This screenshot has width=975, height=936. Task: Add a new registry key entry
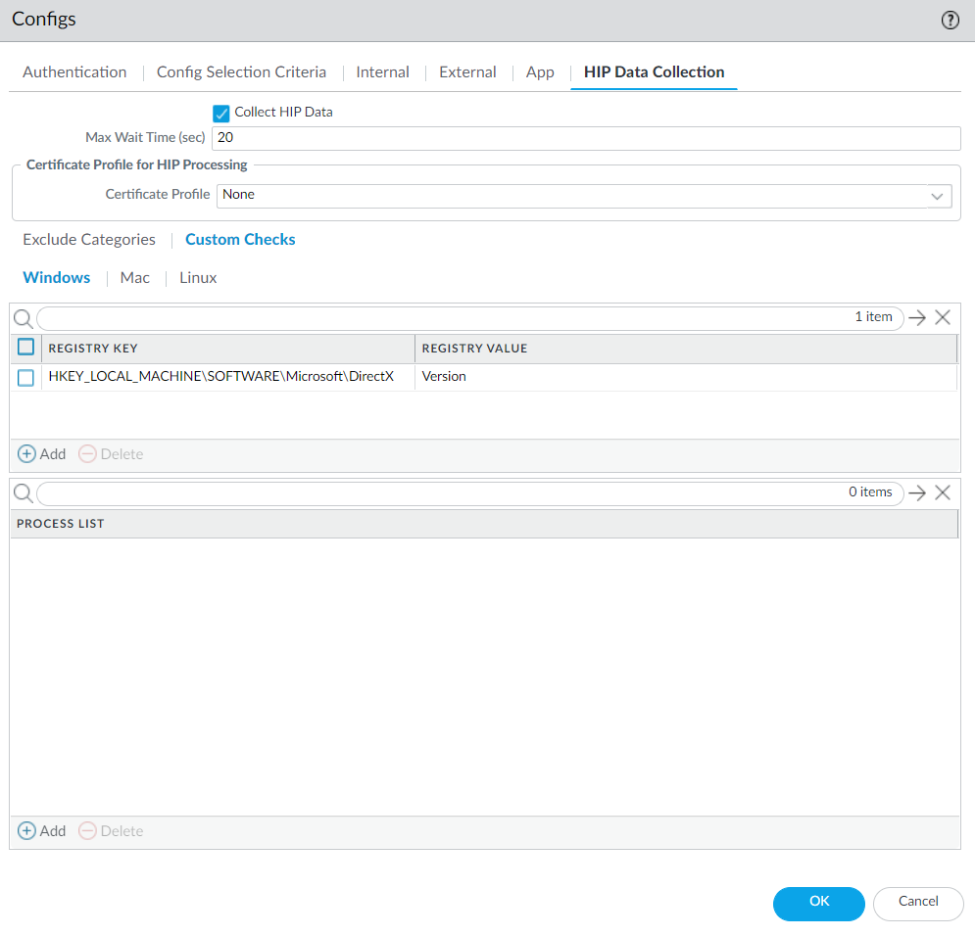[x=42, y=454]
